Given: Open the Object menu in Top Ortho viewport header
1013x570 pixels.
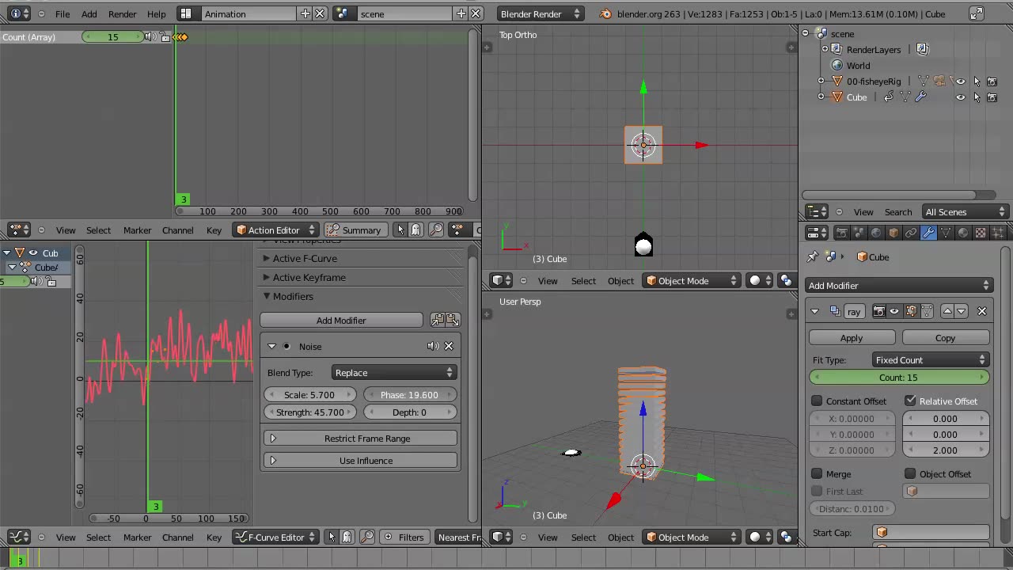Looking at the screenshot, I should pos(620,280).
